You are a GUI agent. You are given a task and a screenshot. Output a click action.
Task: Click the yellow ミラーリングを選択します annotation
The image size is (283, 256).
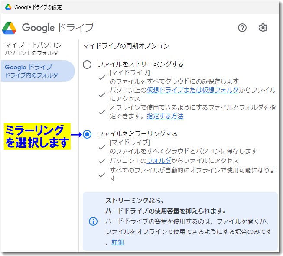[x=37, y=136]
